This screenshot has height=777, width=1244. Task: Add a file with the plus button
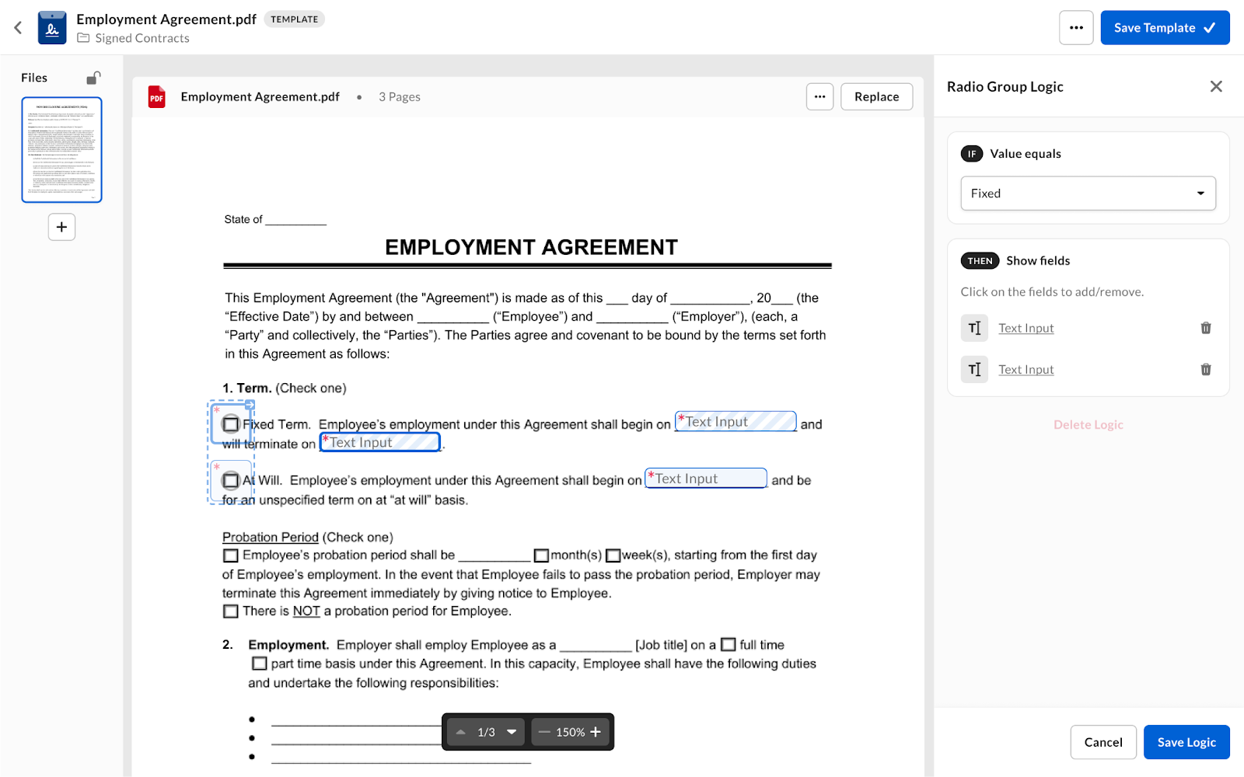(x=61, y=227)
